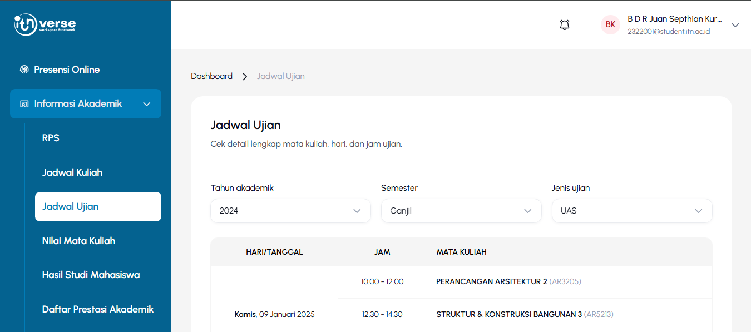This screenshot has width=751, height=332.
Task: Collapse the Informasi Akademik section chevron
Action: pos(147,104)
